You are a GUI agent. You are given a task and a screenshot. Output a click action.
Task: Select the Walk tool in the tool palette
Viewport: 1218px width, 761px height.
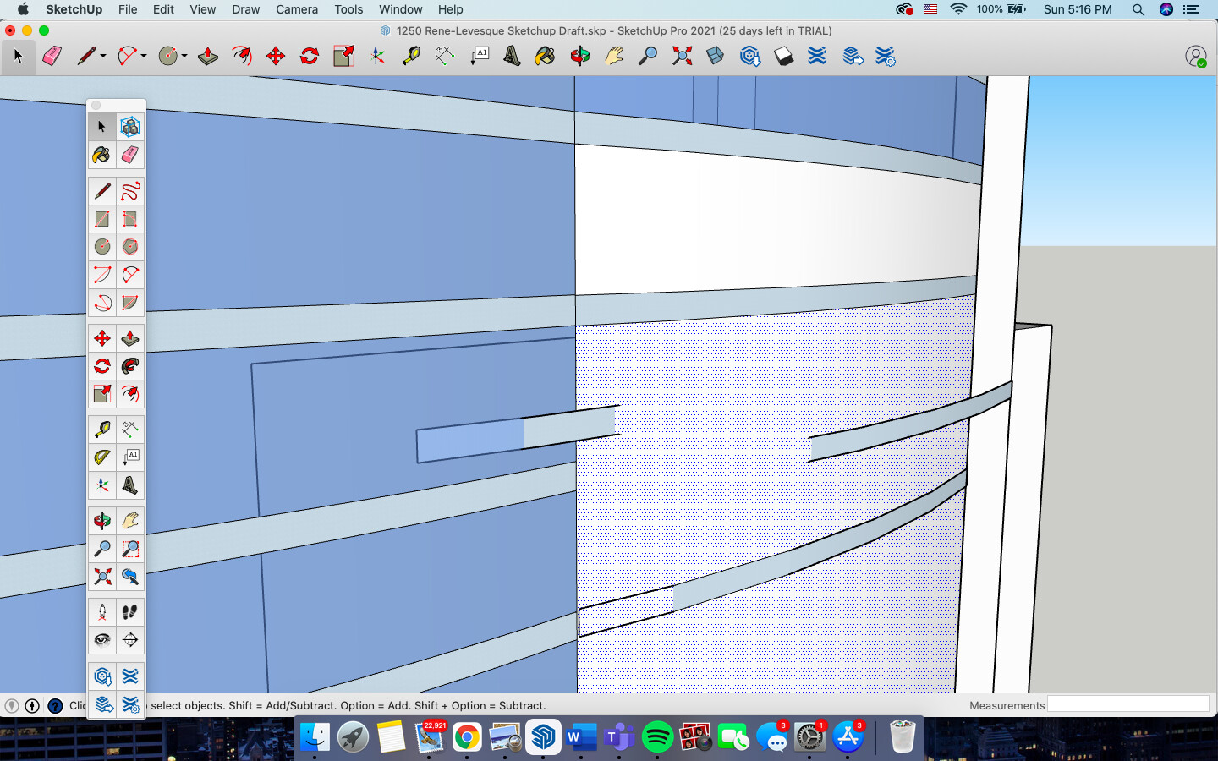point(130,611)
